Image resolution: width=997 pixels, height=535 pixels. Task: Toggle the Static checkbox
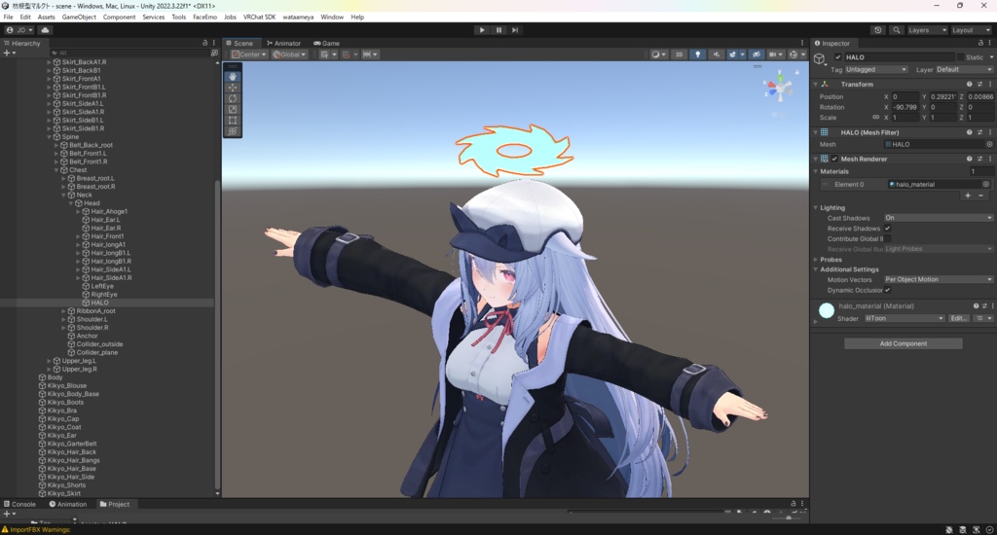pos(960,57)
